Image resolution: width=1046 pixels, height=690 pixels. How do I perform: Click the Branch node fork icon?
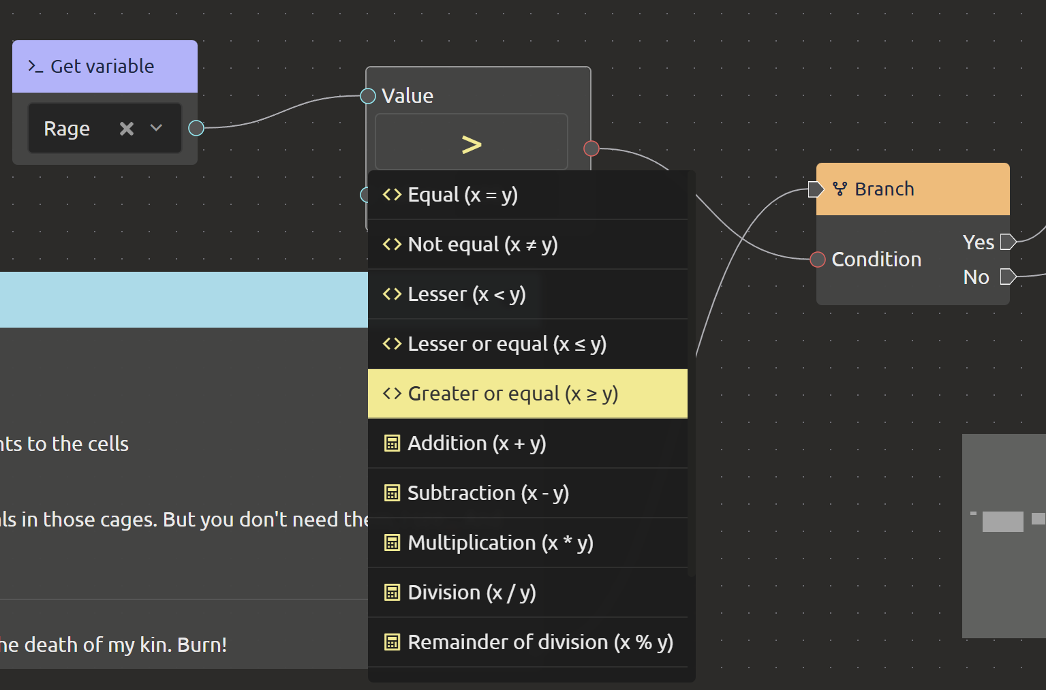click(840, 189)
